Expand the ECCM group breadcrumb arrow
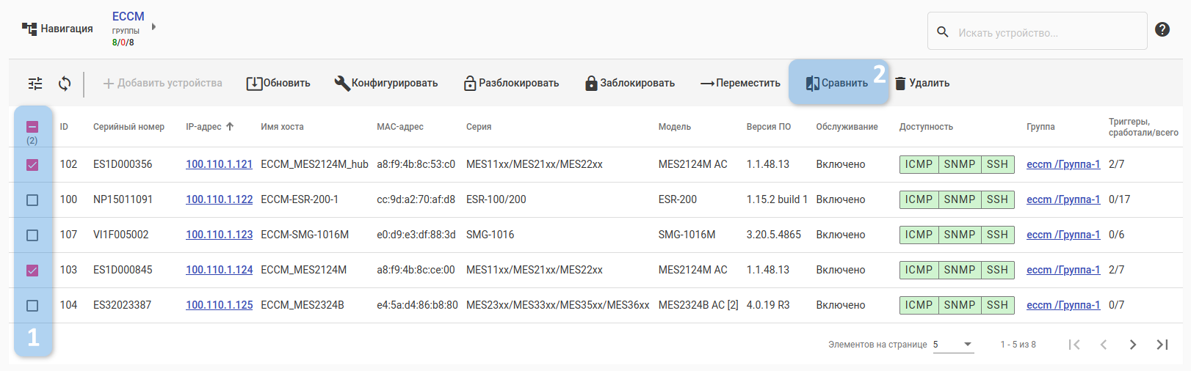1191x371 pixels. point(153,27)
